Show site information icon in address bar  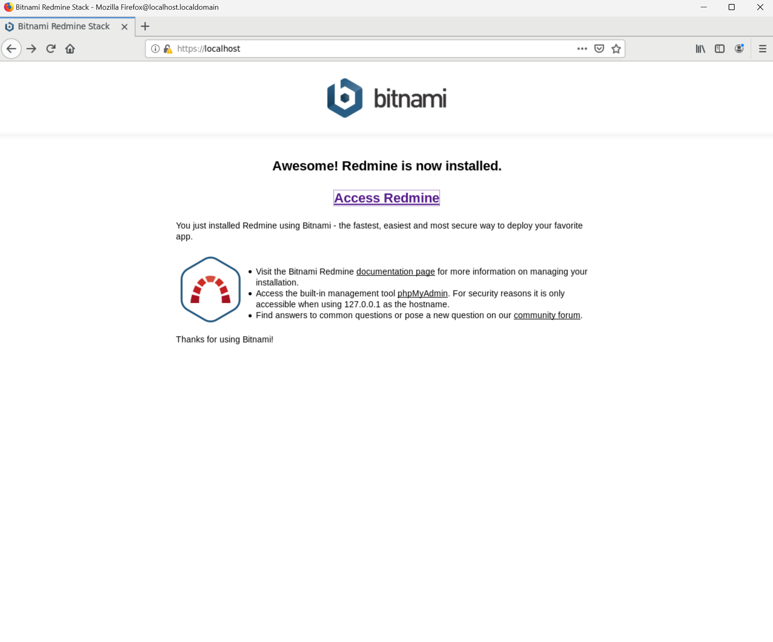(155, 49)
